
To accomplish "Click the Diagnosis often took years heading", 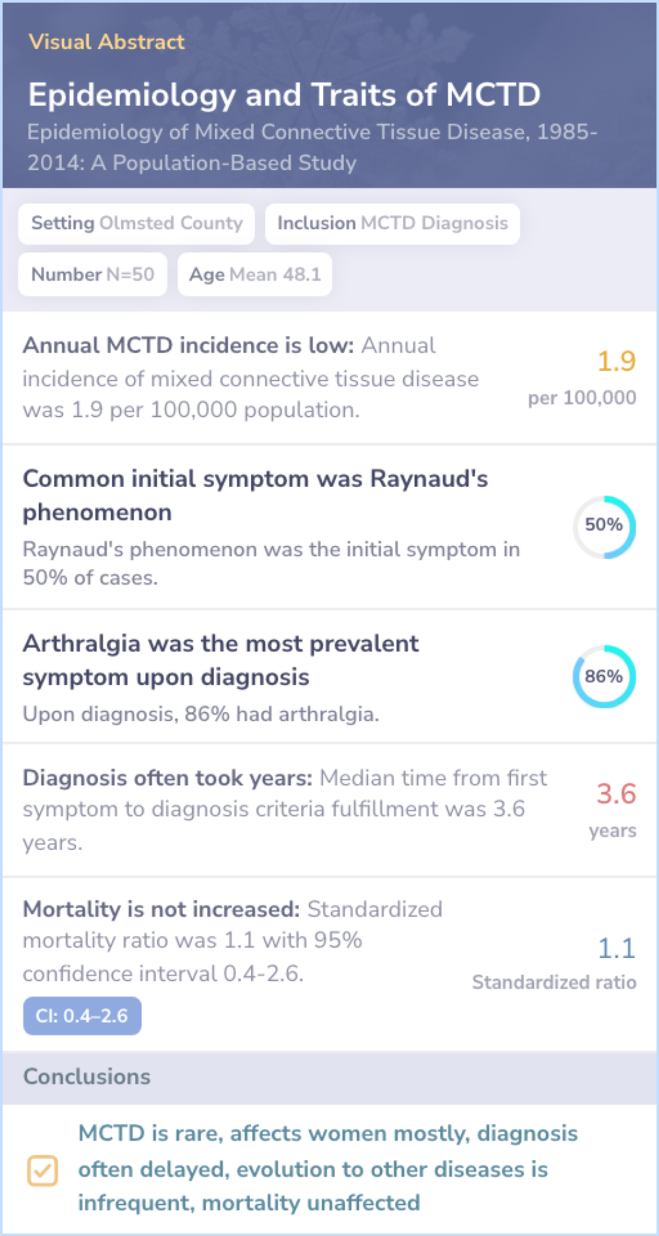I will 167,778.
